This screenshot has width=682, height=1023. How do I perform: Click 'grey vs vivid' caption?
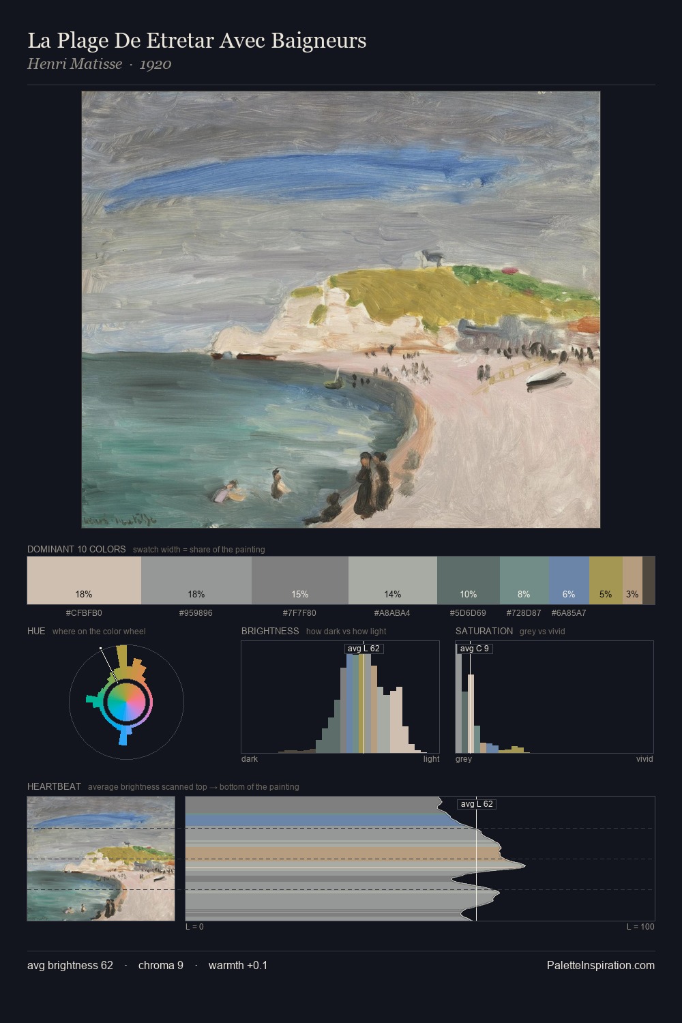click(542, 632)
